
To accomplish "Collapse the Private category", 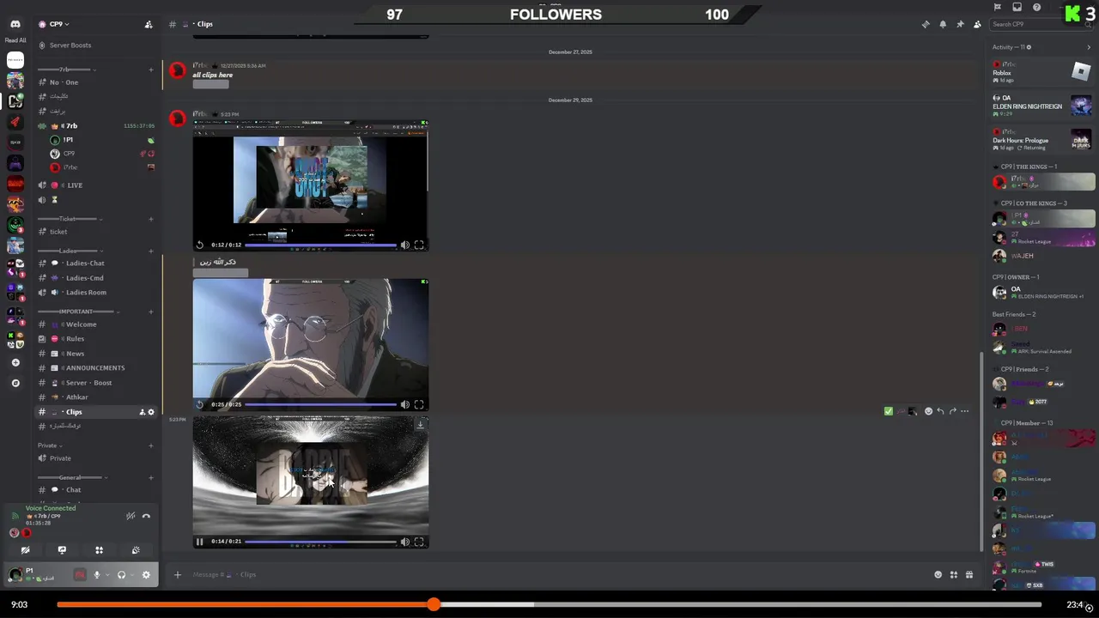I will click(x=50, y=445).
